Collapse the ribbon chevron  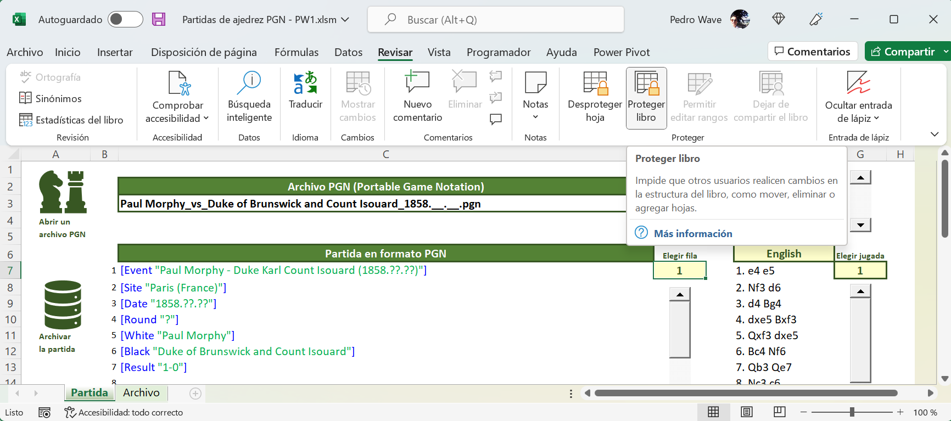click(935, 134)
